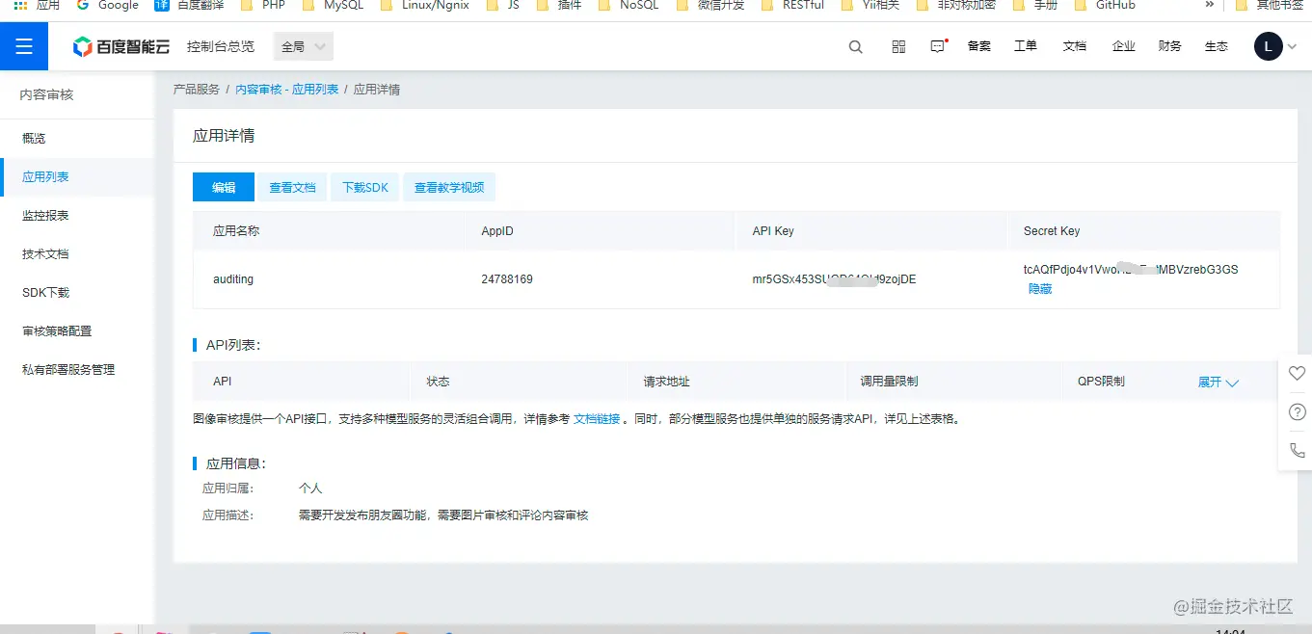Screen dimensions: 1312x634
Task: Open the RESTful bookmark folder
Action: [x=792, y=5]
